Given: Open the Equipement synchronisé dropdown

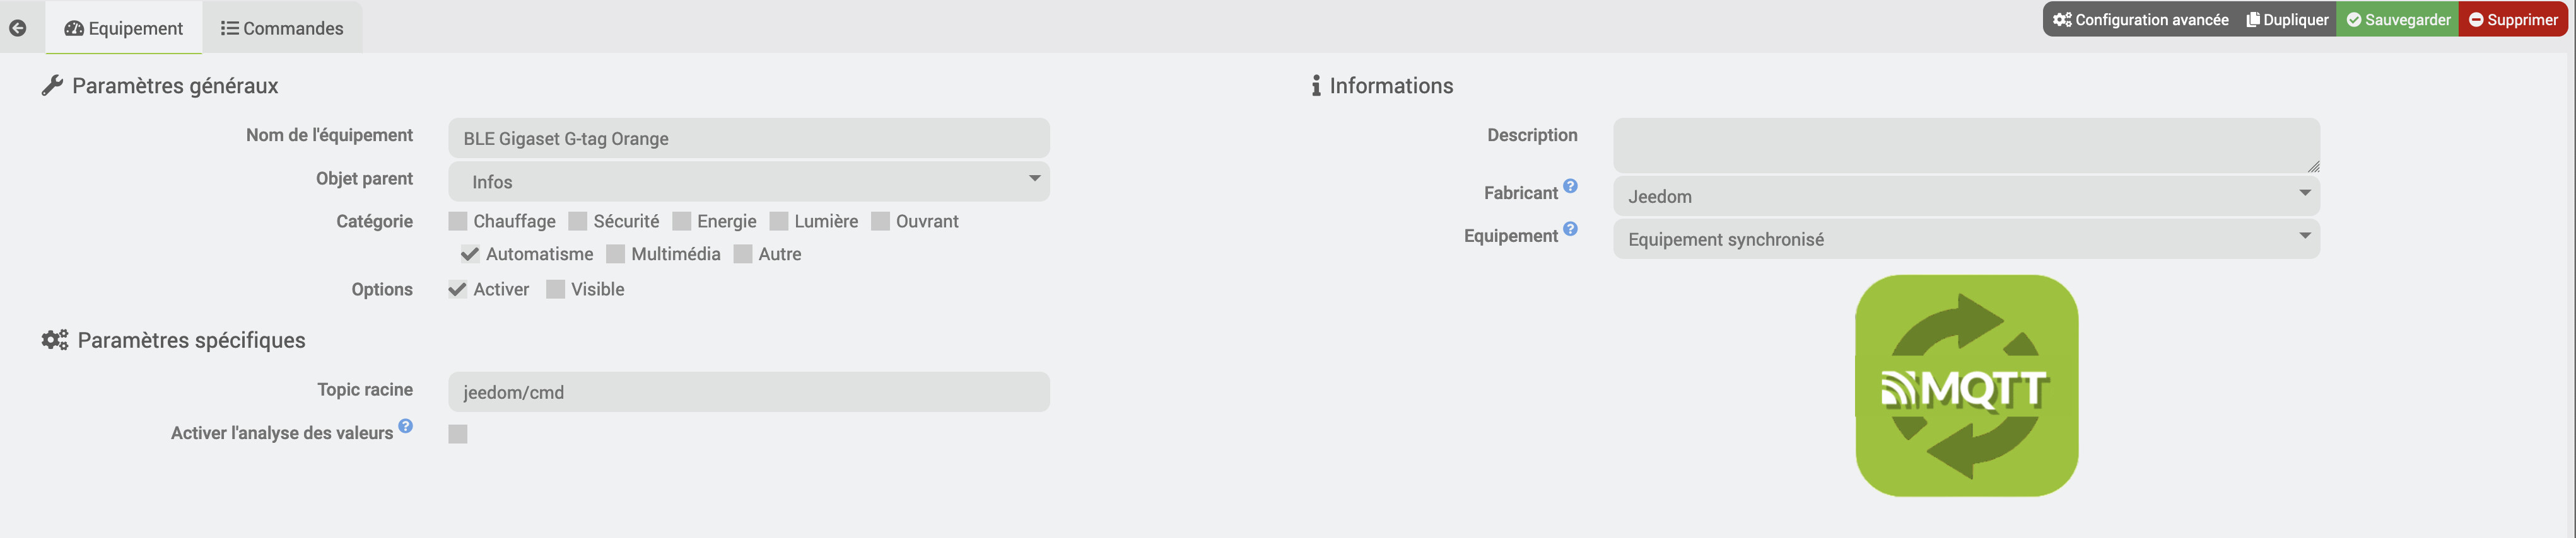Looking at the screenshot, I should click(x=1965, y=239).
